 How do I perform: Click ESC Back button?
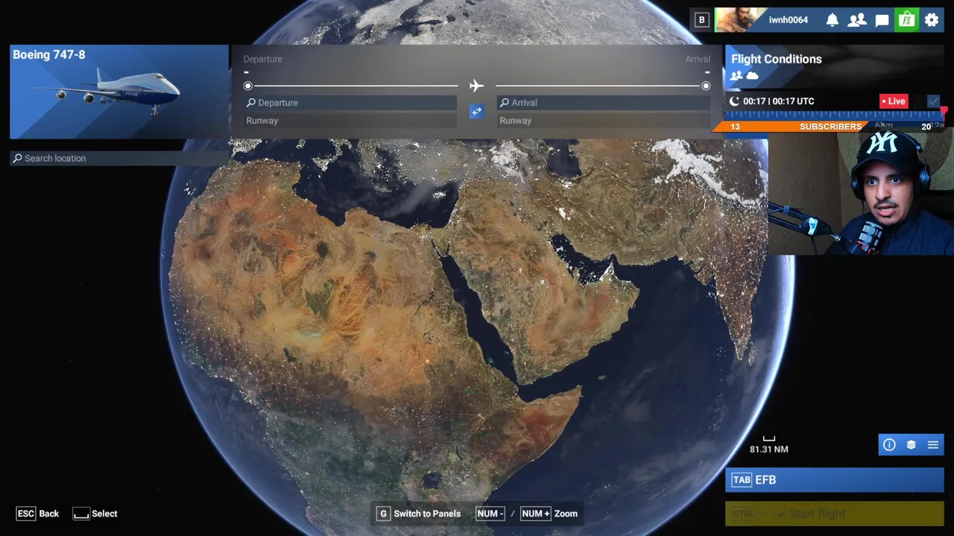tap(37, 514)
